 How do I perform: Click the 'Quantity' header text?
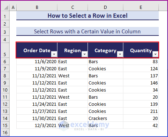[x=141, y=51]
